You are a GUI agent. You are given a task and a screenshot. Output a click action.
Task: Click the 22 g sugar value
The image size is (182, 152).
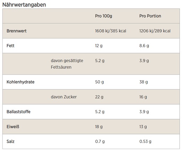(x=99, y=97)
